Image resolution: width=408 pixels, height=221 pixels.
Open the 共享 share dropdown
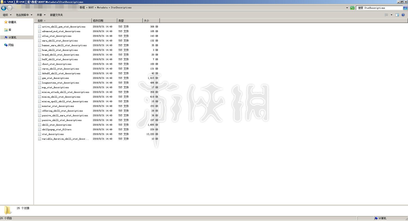click(41, 15)
